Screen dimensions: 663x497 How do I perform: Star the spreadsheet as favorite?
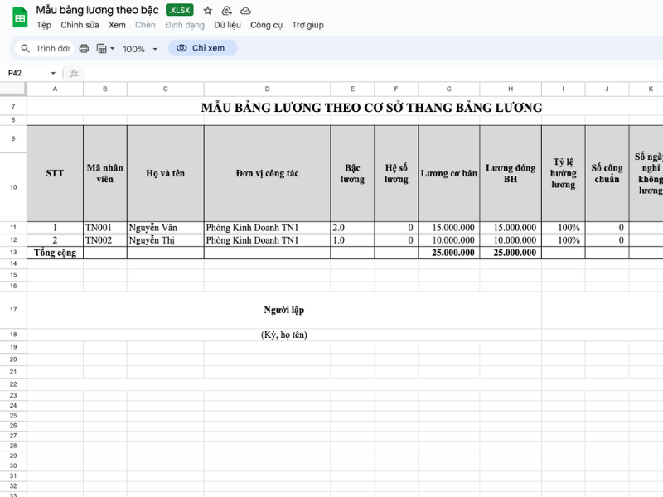208,10
